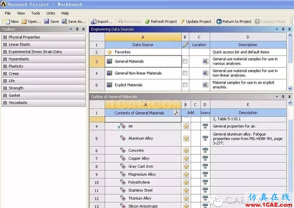Click the edit pencil column header icon
Screen dimensions: 294x208
point(185,45)
